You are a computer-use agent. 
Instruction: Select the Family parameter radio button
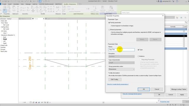pyautogui.click(x=109, y=23)
